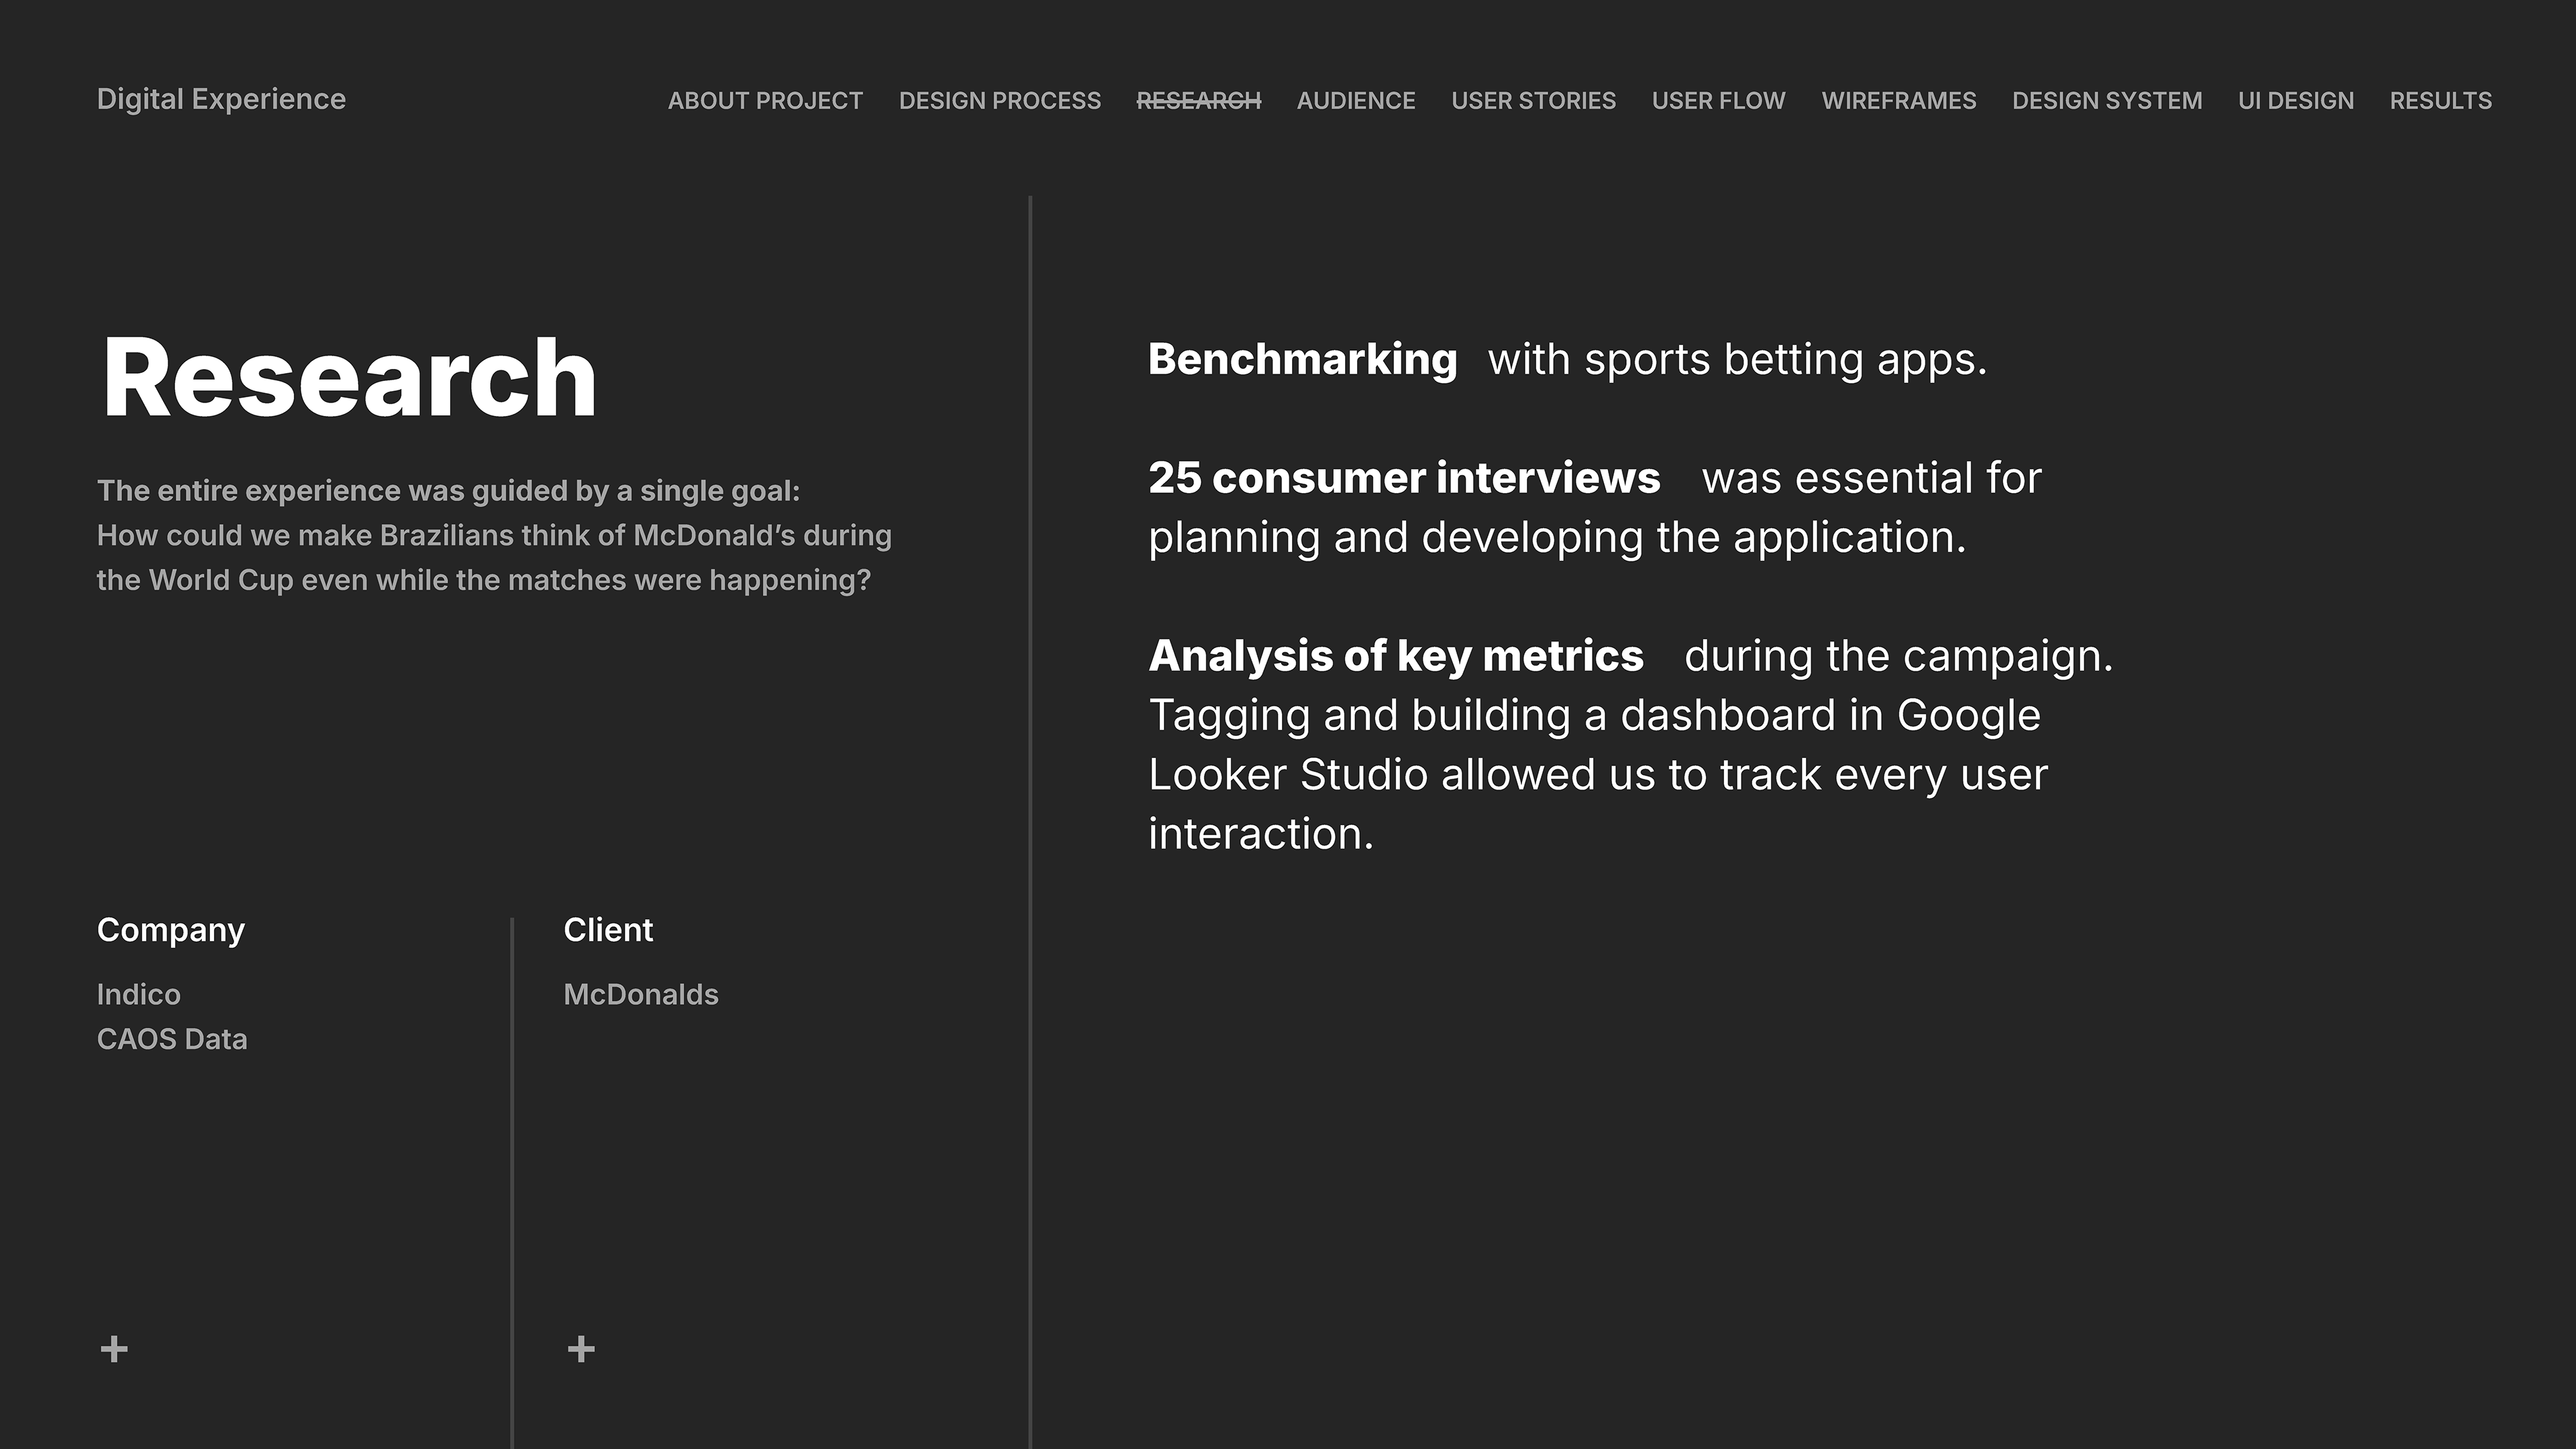
Task: Click the CAOS Data company name
Action: pos(172,1039)
